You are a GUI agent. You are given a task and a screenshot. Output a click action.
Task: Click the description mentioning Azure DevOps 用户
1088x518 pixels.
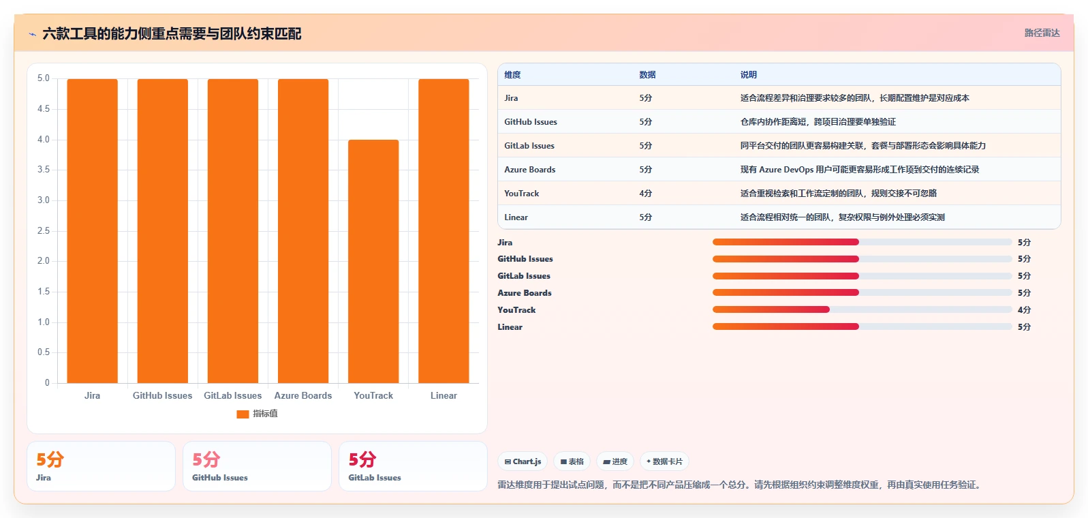point(860,170)
